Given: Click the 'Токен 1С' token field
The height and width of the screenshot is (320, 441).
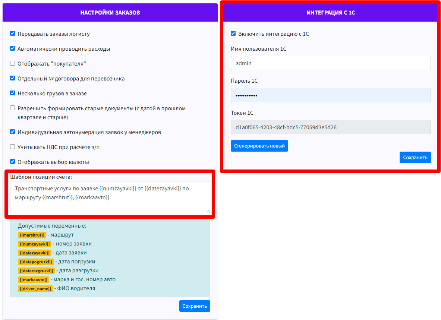Looking at the screenshot, I should tap(330, 127).
